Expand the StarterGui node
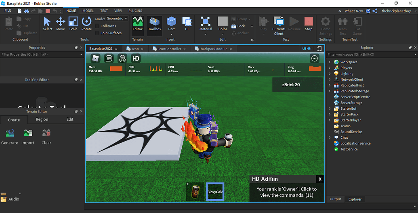The height and width of the screenshot is (213, 418). click(330, 109)
